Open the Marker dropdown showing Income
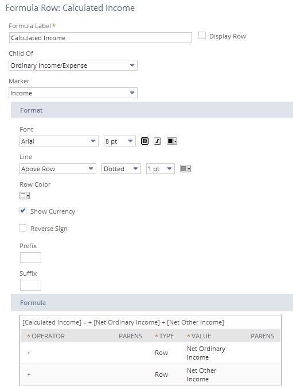 pos(73,93)
